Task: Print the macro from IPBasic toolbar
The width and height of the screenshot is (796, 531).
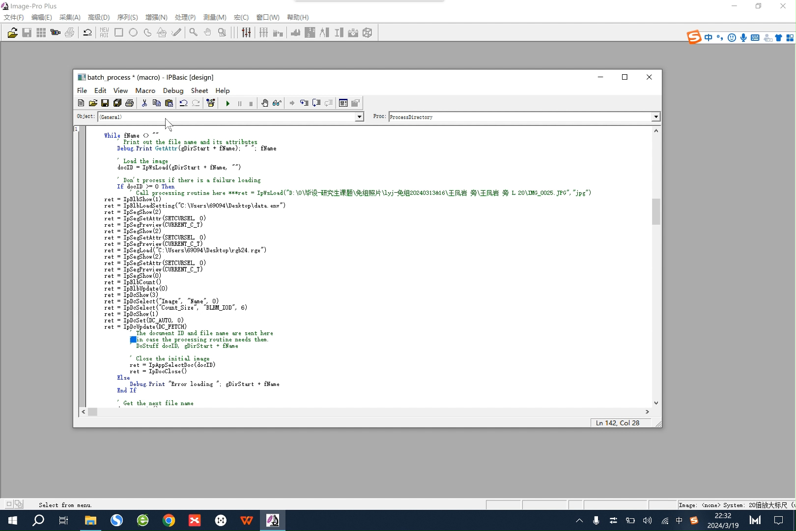Action: pyautogui.click(x=130, y=103)
